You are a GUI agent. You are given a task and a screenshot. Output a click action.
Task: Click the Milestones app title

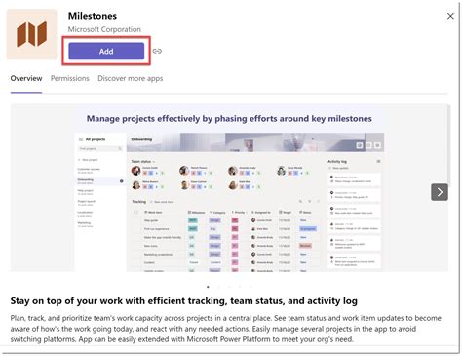(93, 16)
